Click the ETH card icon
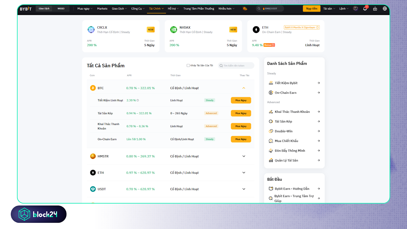407x229 pixels. click(x=256, y=30)
